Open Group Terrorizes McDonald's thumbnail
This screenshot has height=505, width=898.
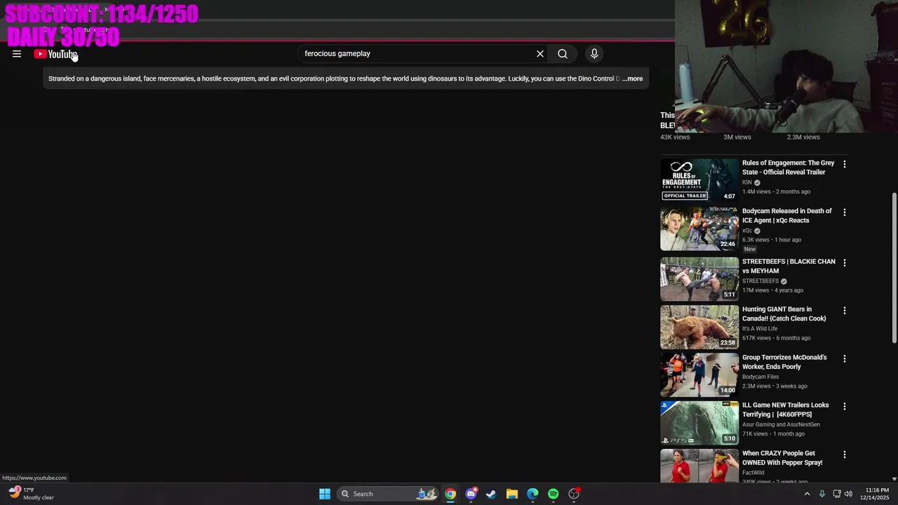click(699, 375)
